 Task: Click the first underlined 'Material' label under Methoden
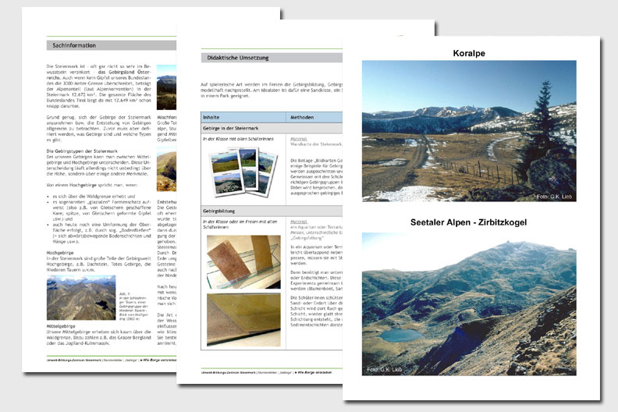pos(298,139)
